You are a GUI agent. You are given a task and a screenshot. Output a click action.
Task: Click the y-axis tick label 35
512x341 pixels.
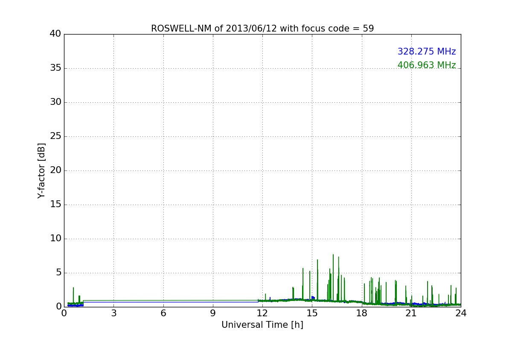click(55, 68)
